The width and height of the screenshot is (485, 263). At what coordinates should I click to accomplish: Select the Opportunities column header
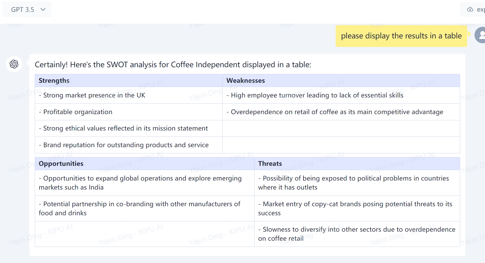61,164
